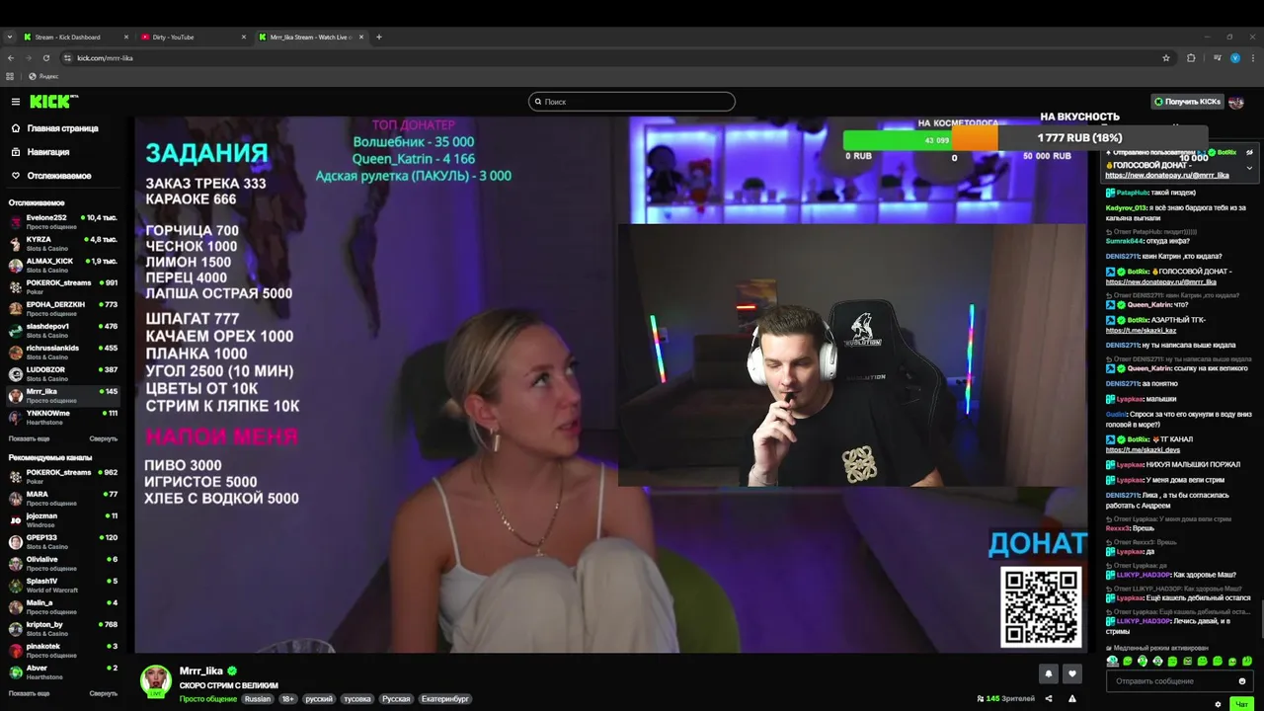Close the Dirty - YouTube tab
Image resolution: width=1264 pixels, height=711 pixels.
(244, 38)
